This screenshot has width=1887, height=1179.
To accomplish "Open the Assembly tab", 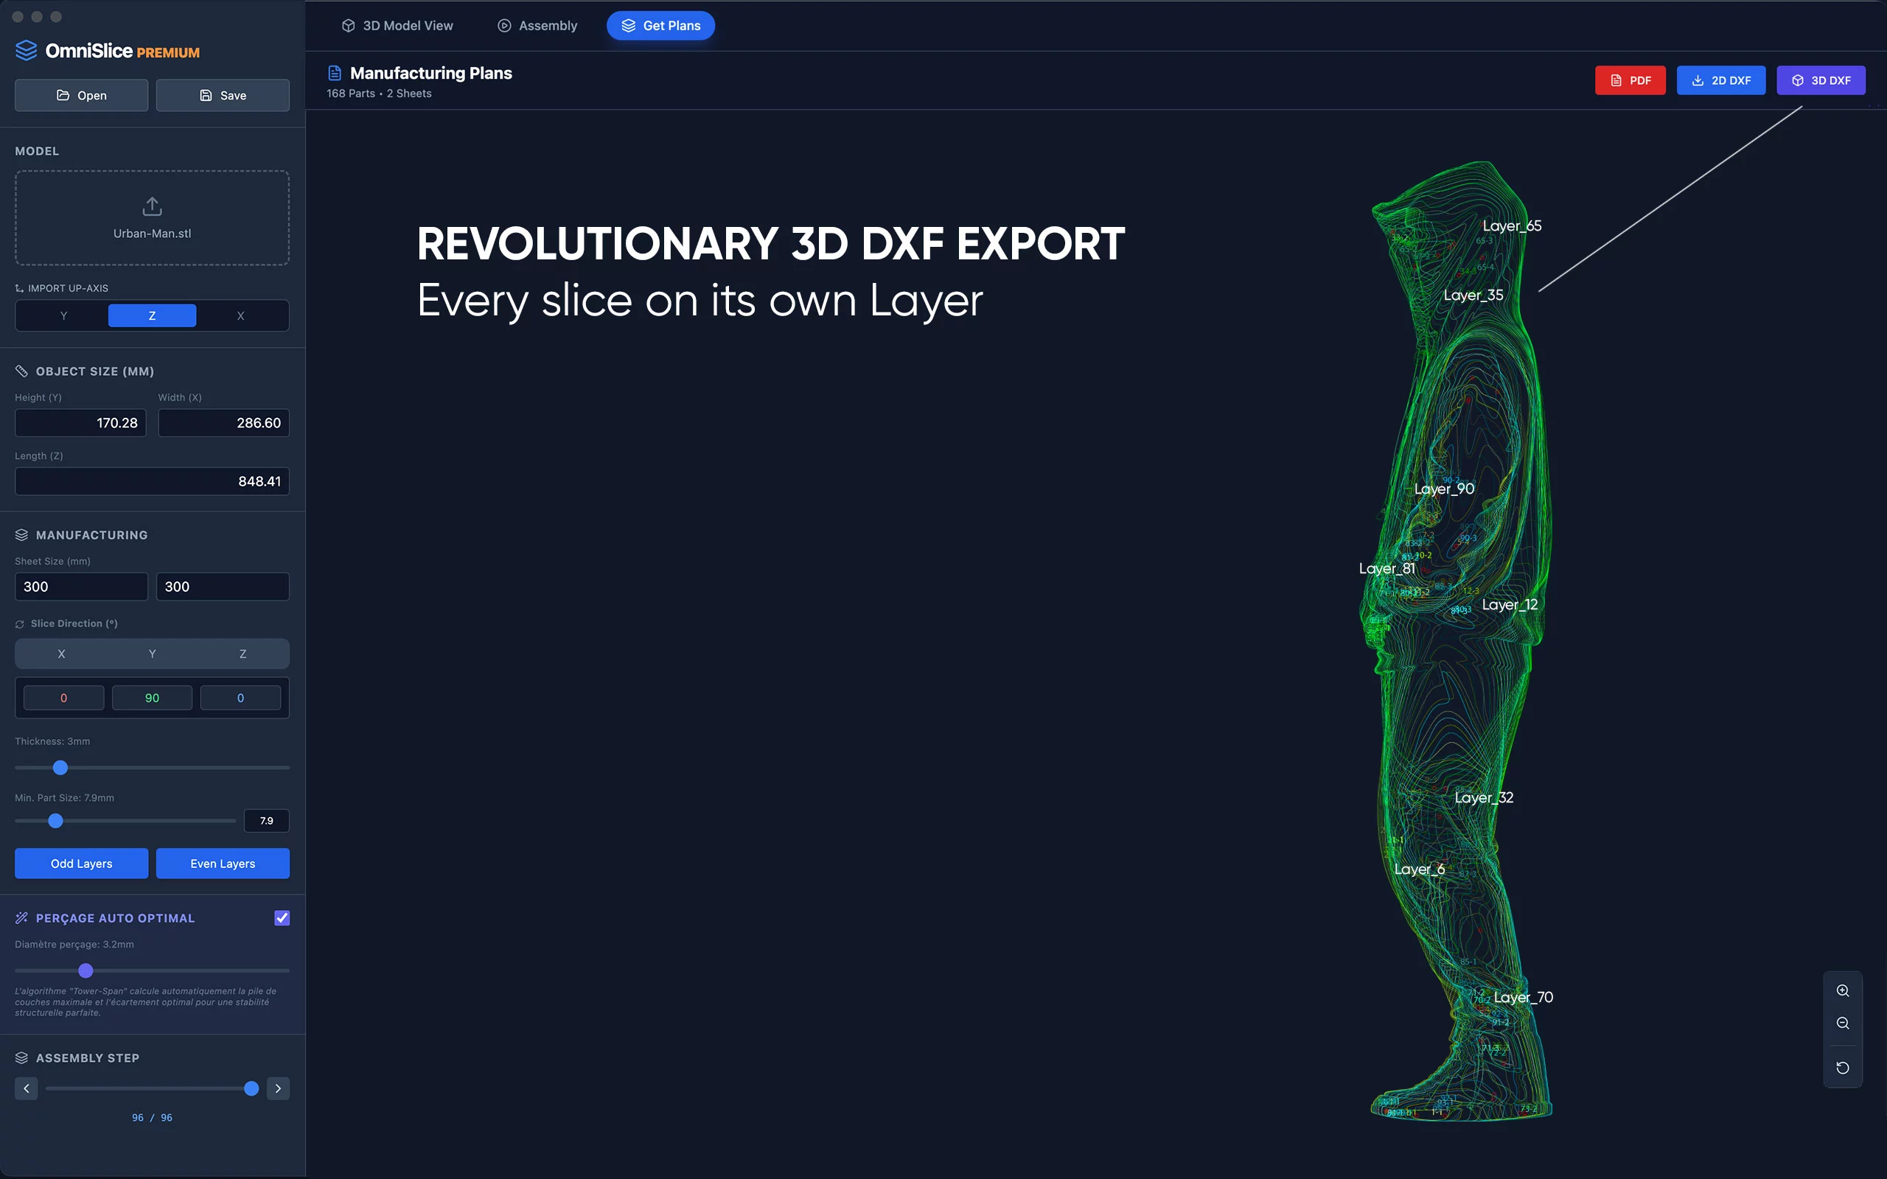I will click(x=537, y=26).
